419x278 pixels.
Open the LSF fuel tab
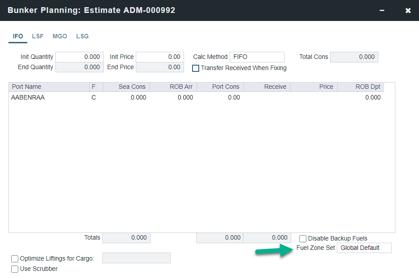38,36
